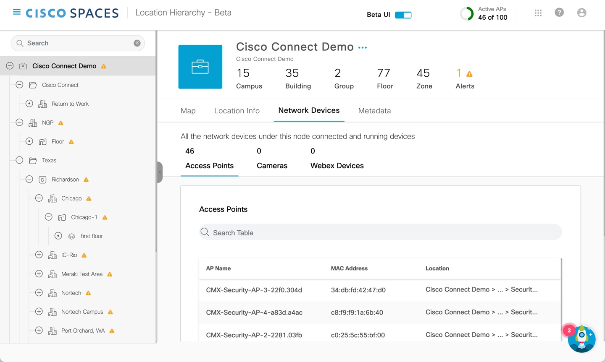605x362 pixels.
Task: Select the Network Devices tab
Action: coord(309,110)
